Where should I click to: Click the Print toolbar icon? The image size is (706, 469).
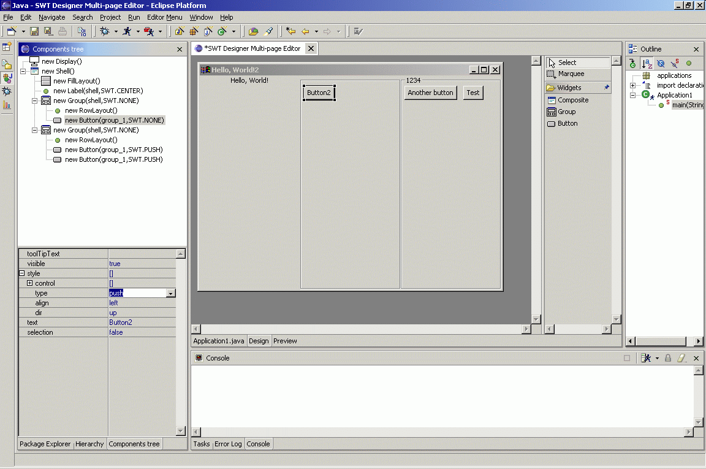point(63,31)
